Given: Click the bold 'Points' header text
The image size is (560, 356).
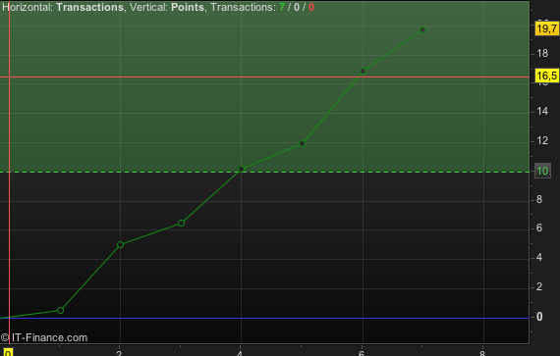Looking at the screenshot, I should pyautogui.click(x=188, y=7).
